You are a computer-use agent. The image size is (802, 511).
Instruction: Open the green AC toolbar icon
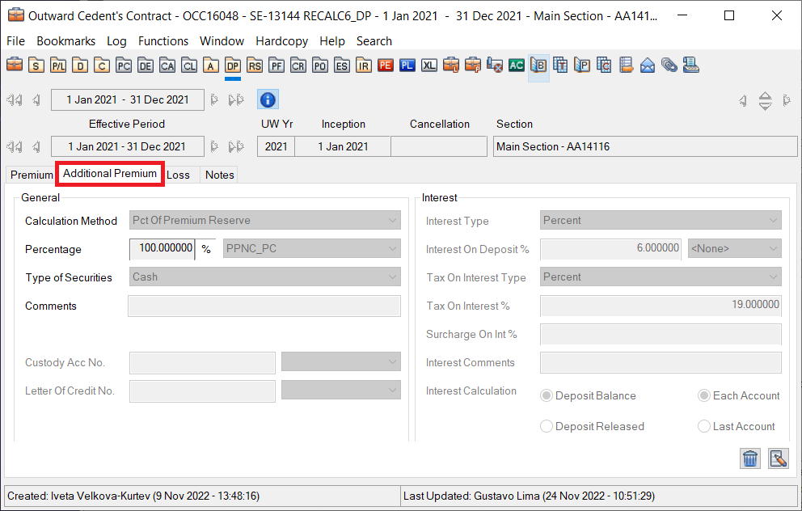516,65
